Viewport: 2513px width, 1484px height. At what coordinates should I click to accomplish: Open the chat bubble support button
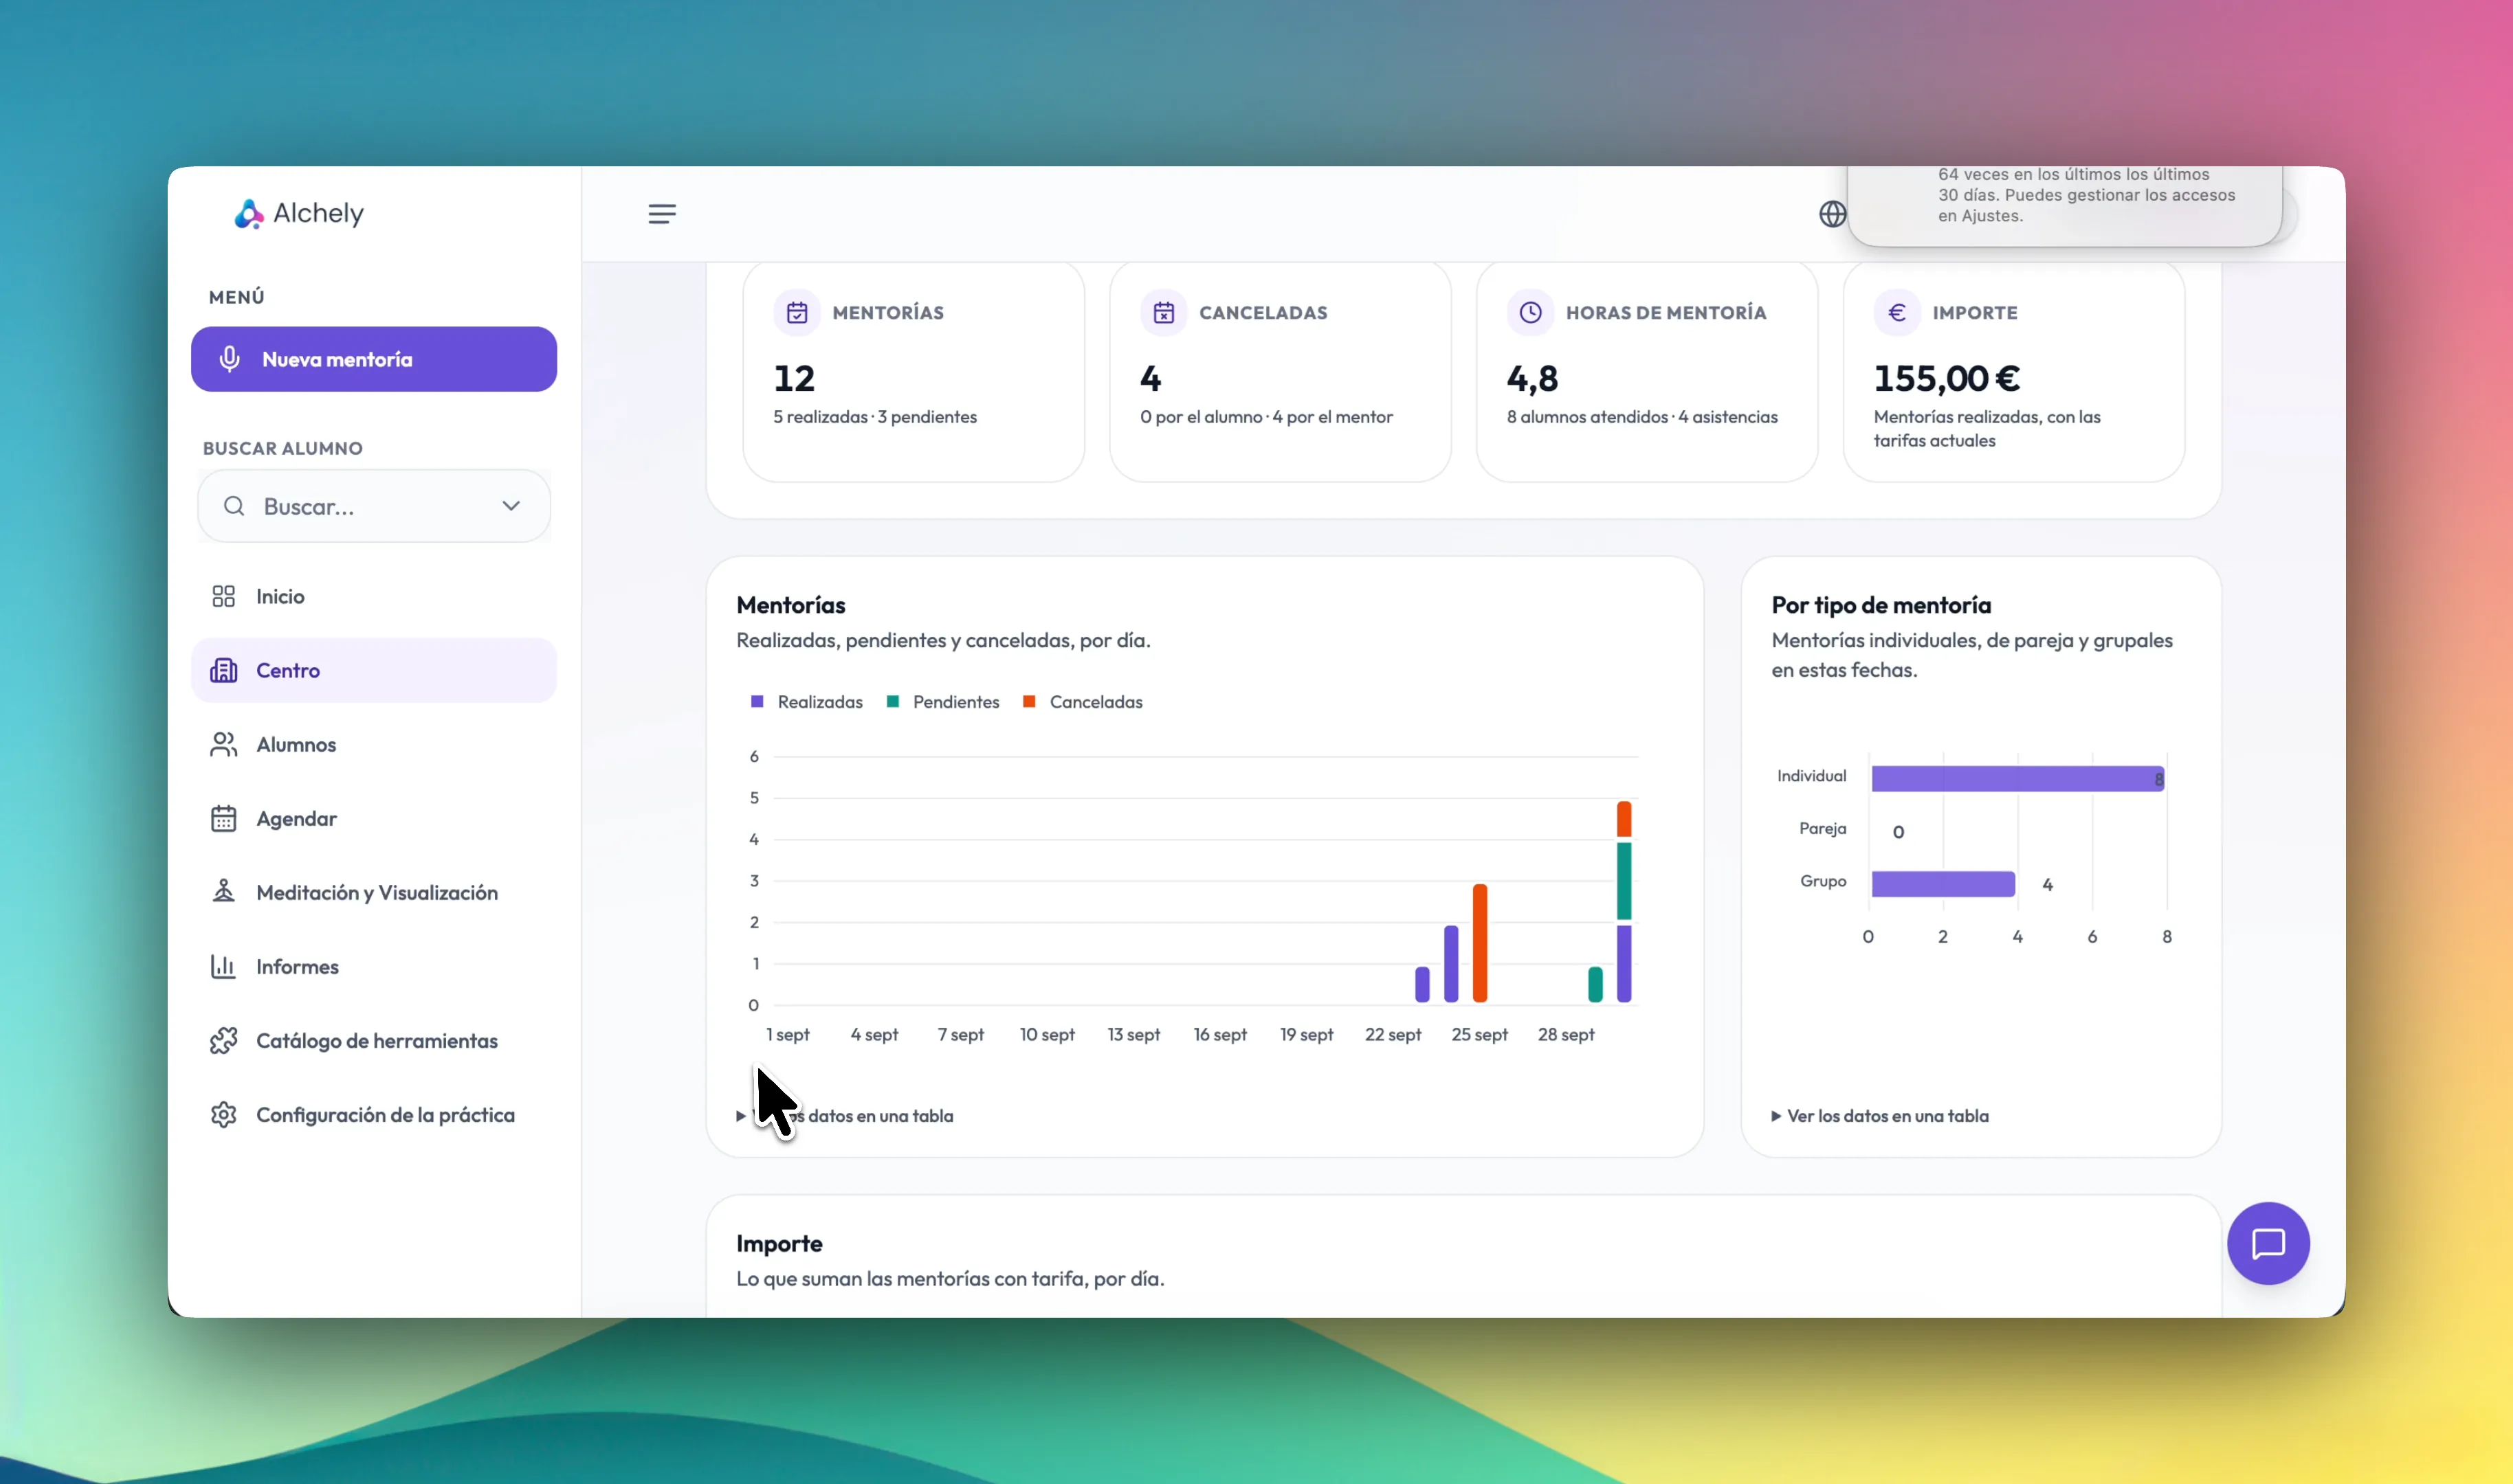tap(2268, 1243)
